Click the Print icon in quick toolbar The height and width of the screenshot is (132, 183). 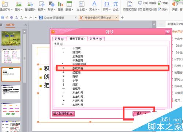click(x=12, y=18)
